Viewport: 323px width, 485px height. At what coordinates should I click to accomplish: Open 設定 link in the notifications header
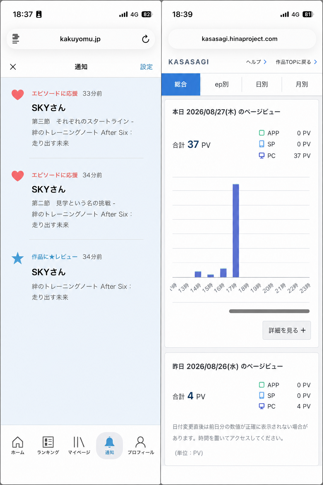click(146, 67)
